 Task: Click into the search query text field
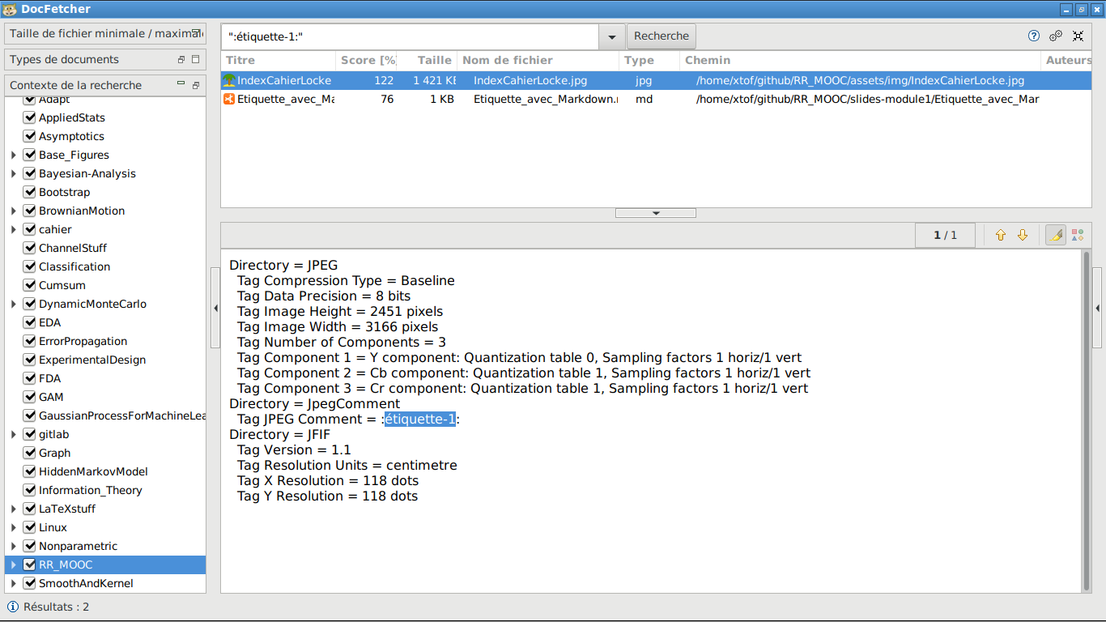point(409,36)
